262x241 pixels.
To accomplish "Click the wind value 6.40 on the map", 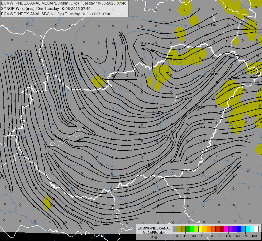I will pos(244,73).
